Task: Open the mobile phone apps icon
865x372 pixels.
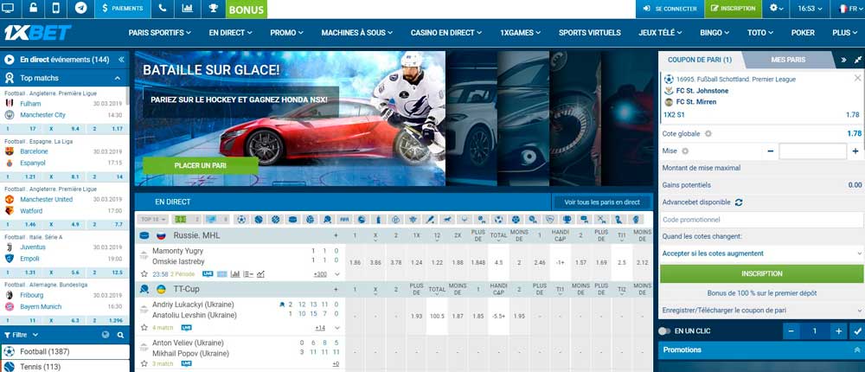Action: 55,9
